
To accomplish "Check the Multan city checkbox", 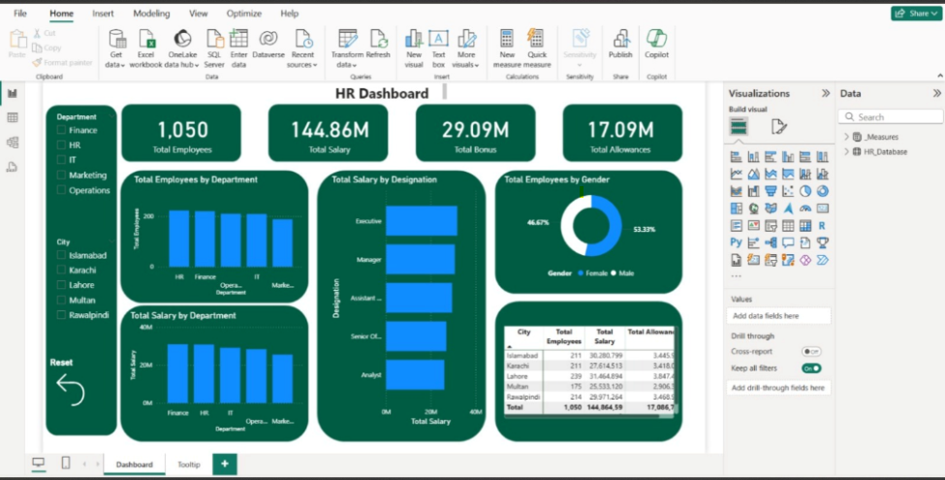I will tap(61, 300).
